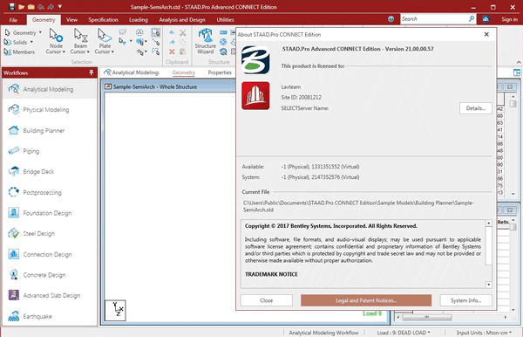
Task: Open the Utilities ribbon tab
Action: click(225, 20)
